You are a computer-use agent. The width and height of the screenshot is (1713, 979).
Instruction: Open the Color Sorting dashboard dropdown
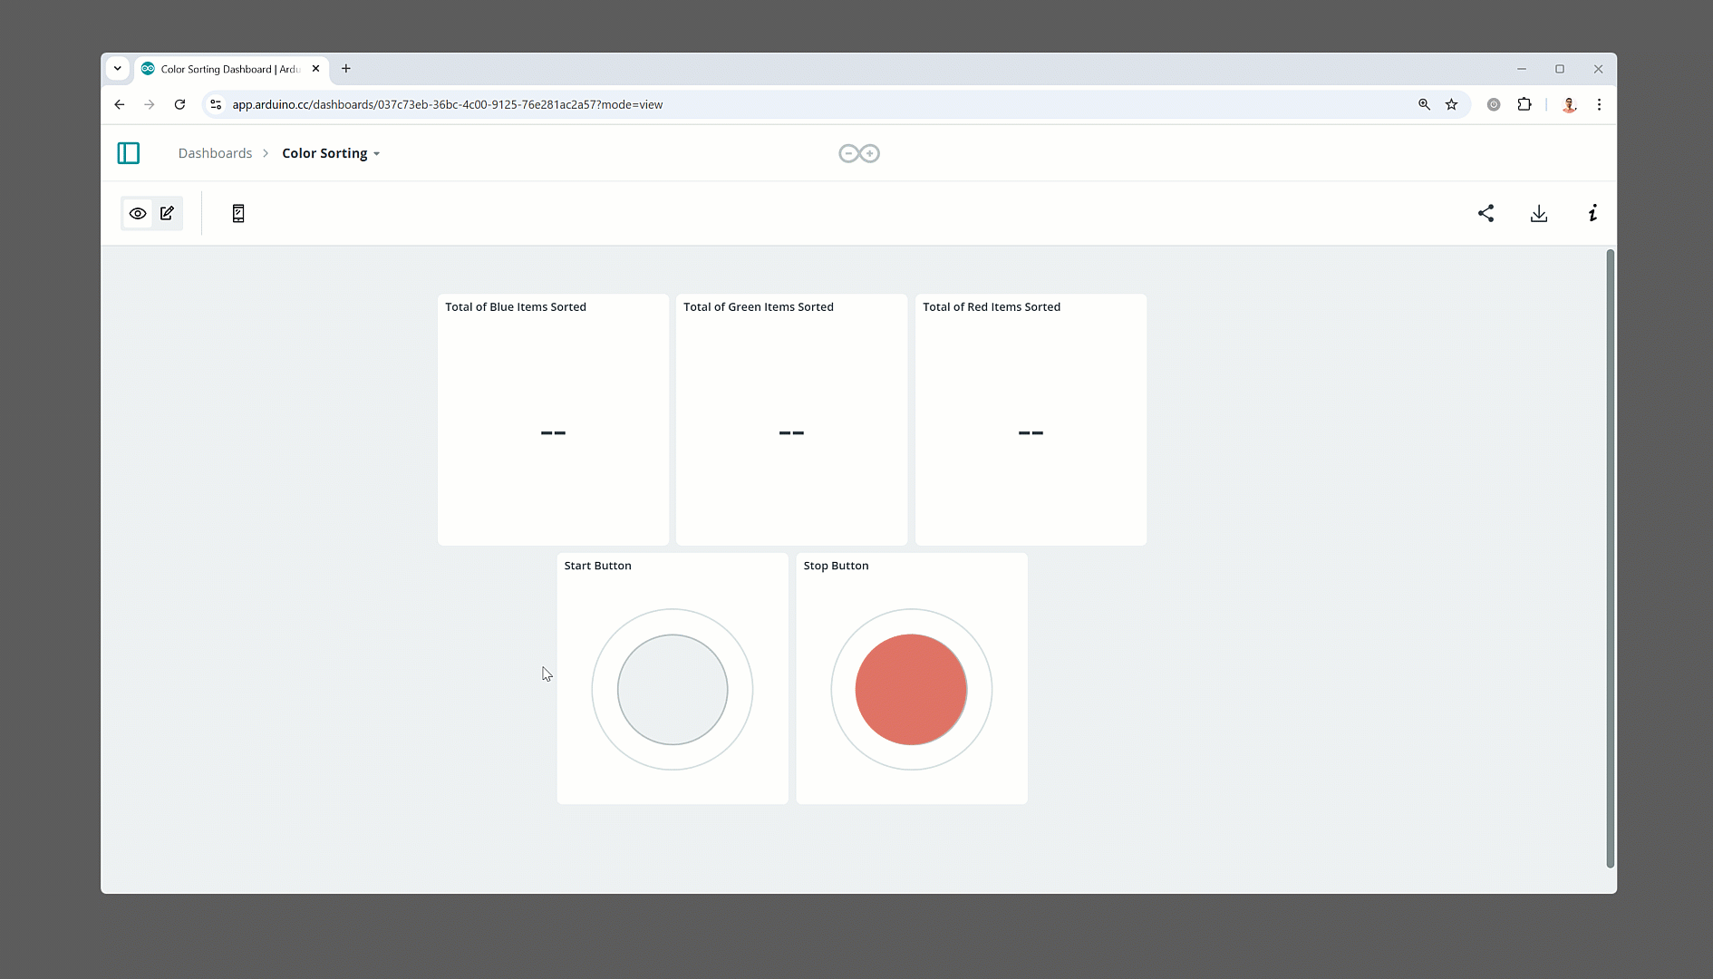point(377,153)
